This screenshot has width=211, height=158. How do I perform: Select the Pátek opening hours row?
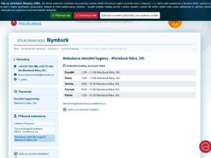click(x=129, y=95)
